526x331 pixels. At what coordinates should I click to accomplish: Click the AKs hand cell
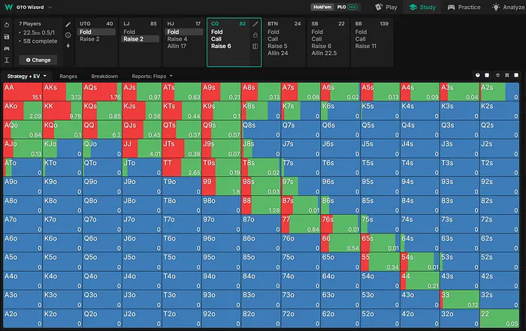coord(62,92)
